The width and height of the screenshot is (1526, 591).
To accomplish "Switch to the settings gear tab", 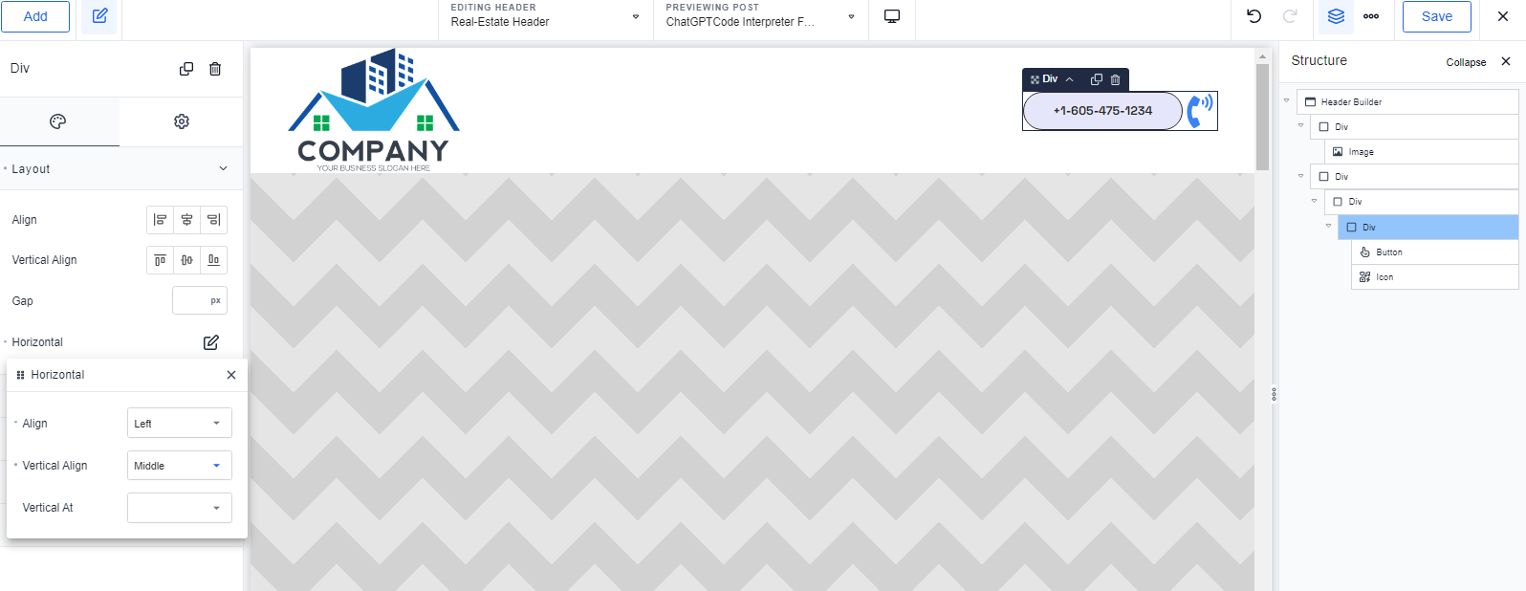I will [182, 121].
